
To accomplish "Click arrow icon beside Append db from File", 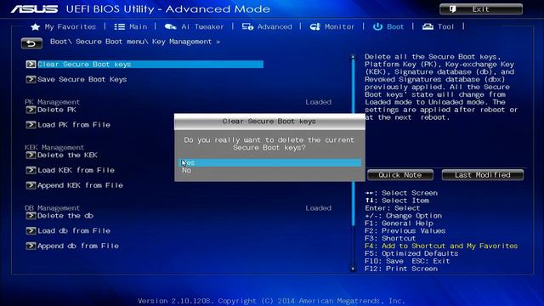I will click(x=31, y=246).
